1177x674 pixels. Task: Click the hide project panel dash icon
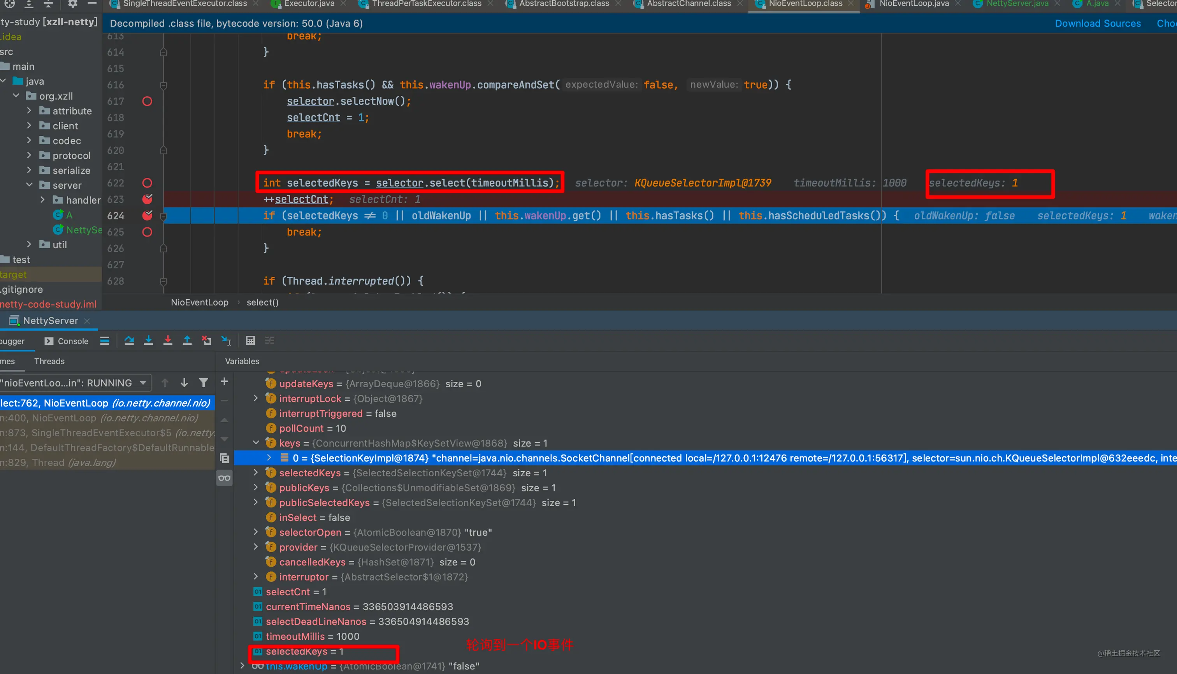coord(92,4)
